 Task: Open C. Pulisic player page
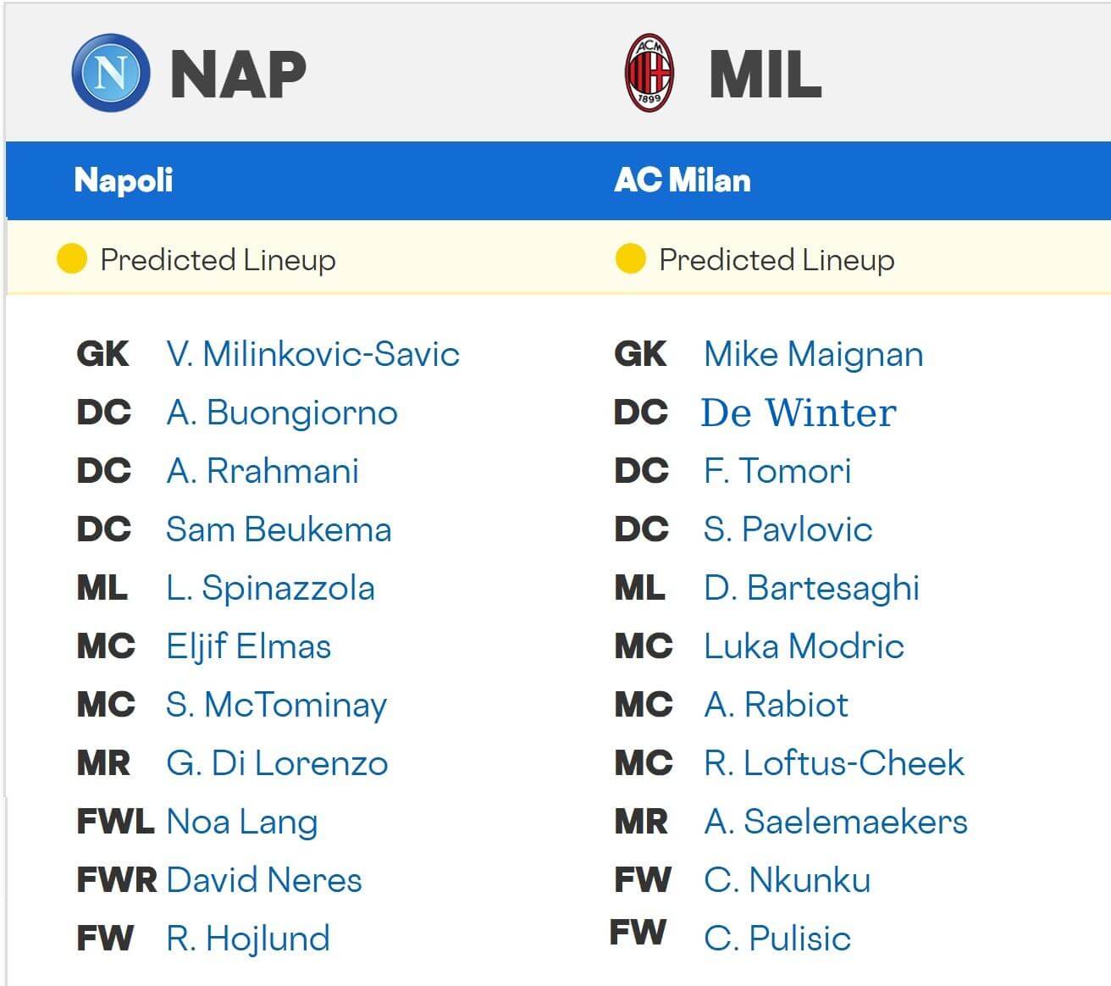pyautogui.click(x=779, y=938)
